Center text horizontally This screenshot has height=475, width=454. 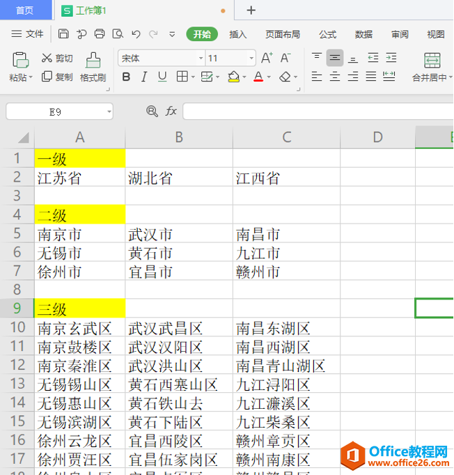pyautogui.click(x=335, y=77)
